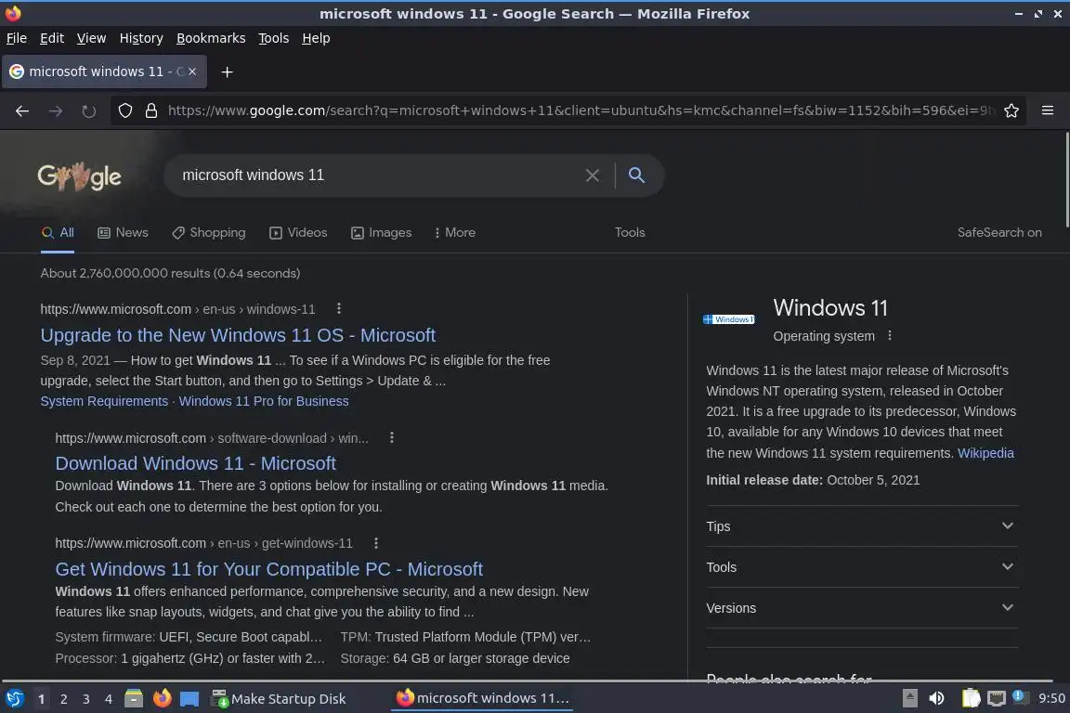Switch to the News results tab

(123, 233)
